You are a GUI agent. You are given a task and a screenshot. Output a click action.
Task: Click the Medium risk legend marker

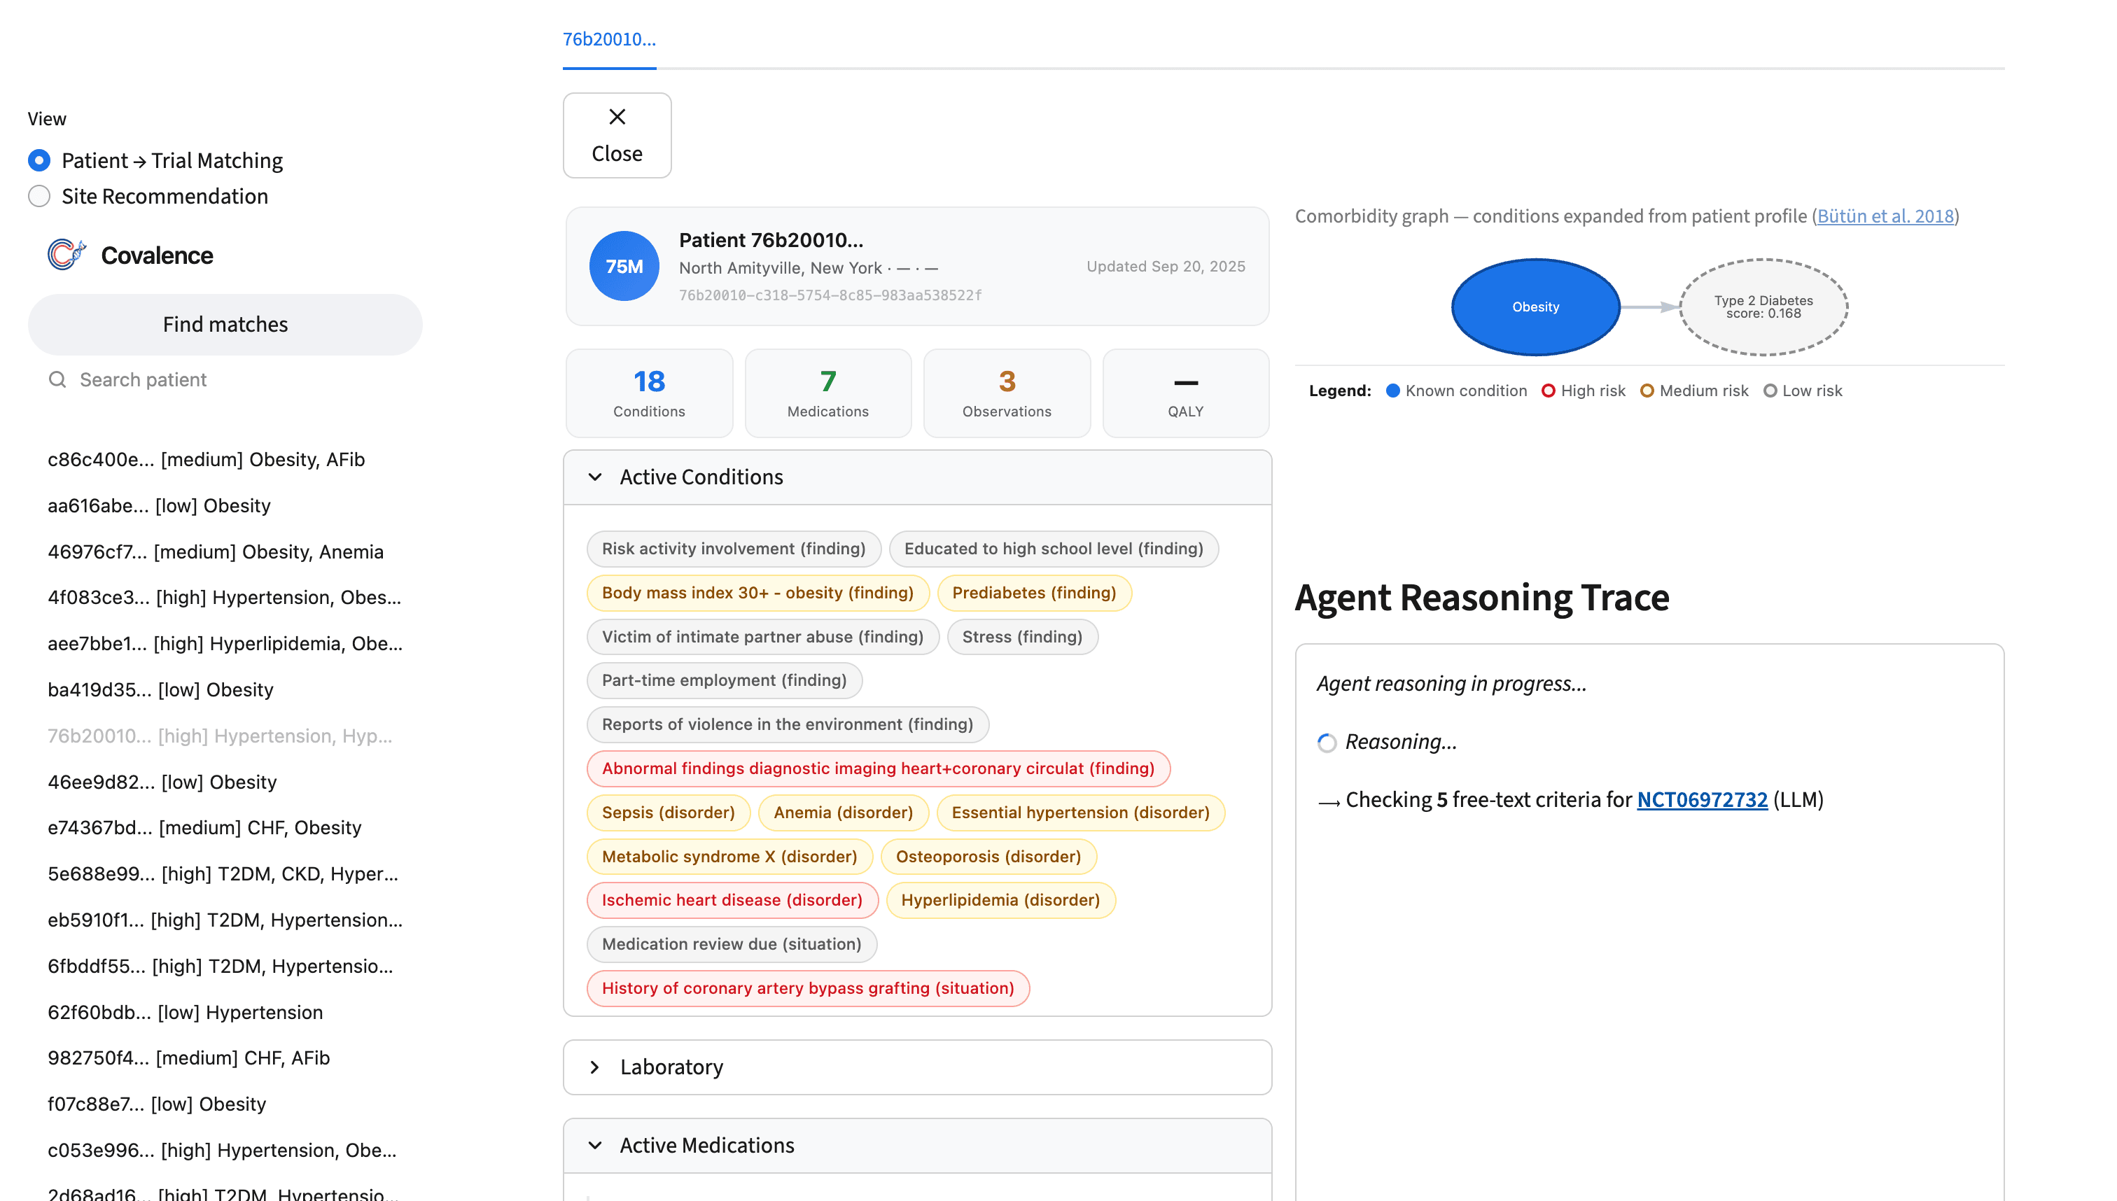[1647, 391]
